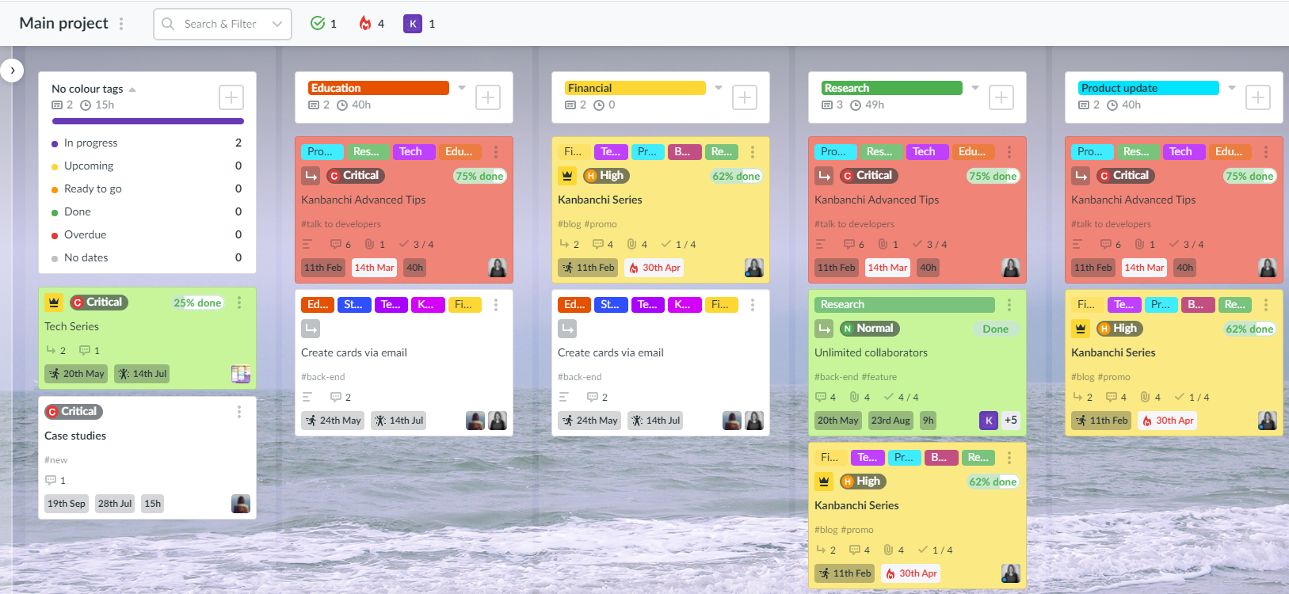This screenshot has width=1289, height=594.
Task: Add card to Financial list
Action: 745,97
